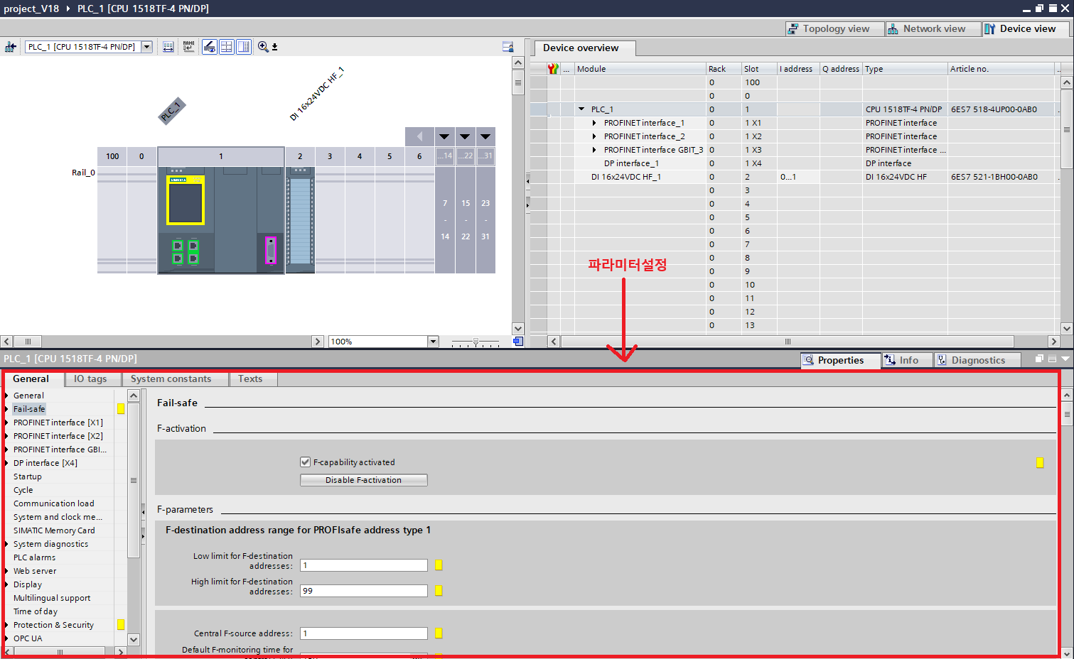Open DP interface [X4] properties
1074x659 pixels.
(45, 463)
